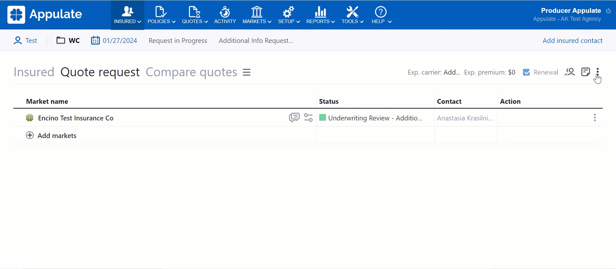Open the notes icon beside Renewal

click(586, 72)
